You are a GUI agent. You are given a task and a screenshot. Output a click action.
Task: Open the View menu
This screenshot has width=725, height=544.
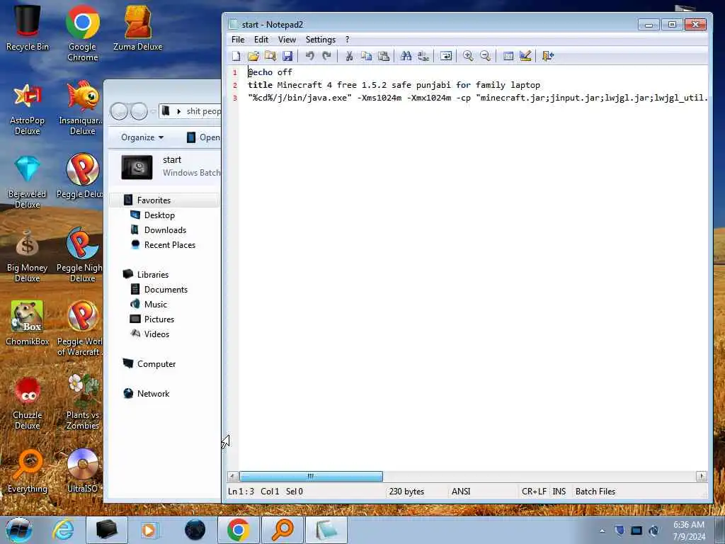click(x=287, y=40)
